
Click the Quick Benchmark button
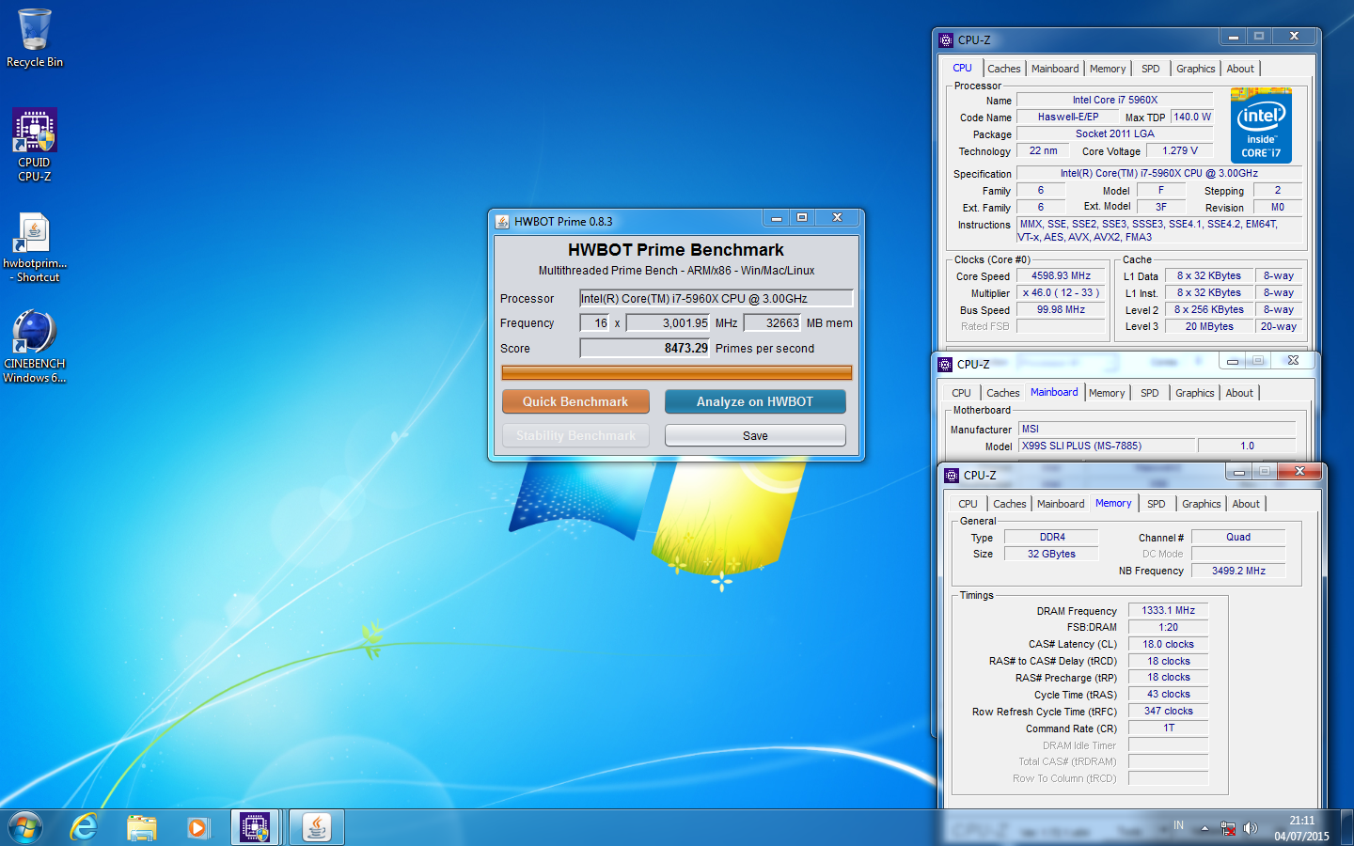[x=575, y=401]
